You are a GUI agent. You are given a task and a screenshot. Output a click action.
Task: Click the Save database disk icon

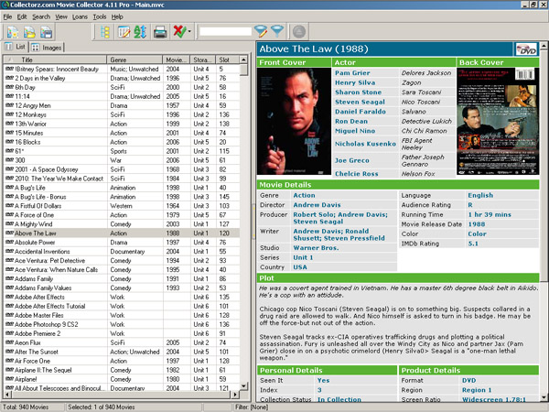(47, 32)
